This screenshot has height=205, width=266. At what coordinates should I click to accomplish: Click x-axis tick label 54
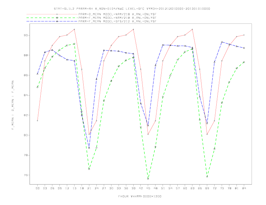click(170, 188)
